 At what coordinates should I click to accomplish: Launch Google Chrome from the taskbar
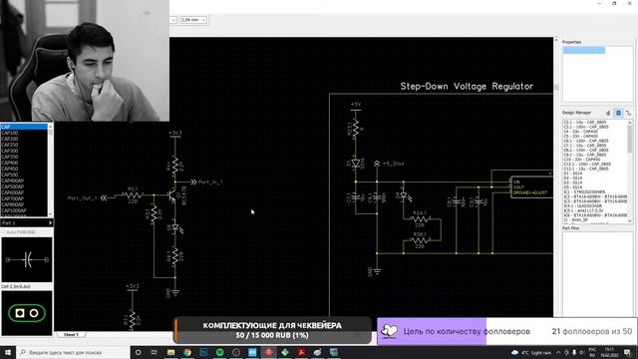187,352
